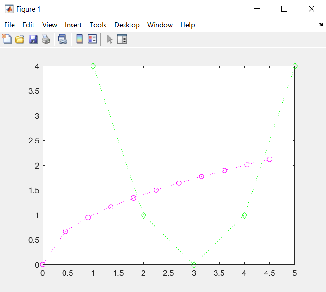Open the Edit menu

click(x=28, y=25)
